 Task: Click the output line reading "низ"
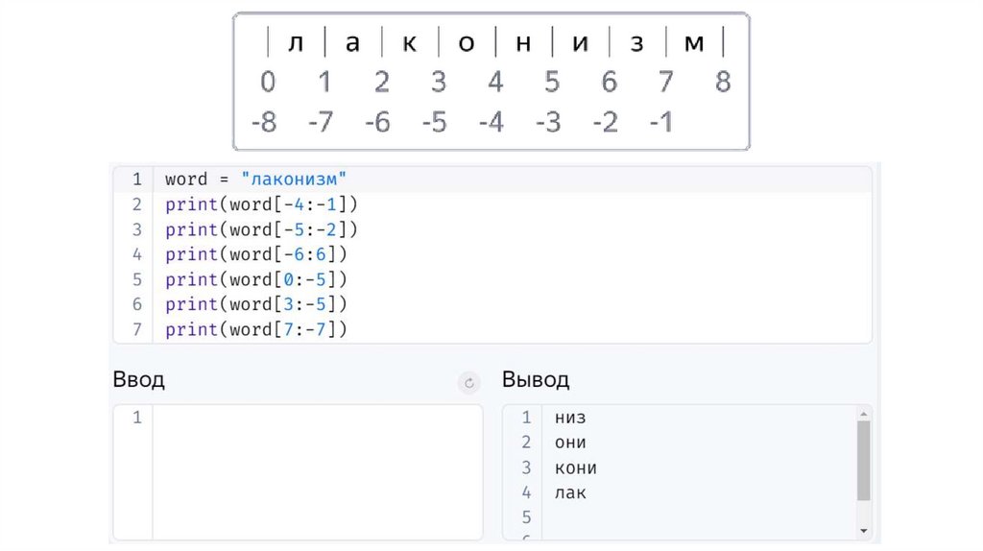pos(570,418)
